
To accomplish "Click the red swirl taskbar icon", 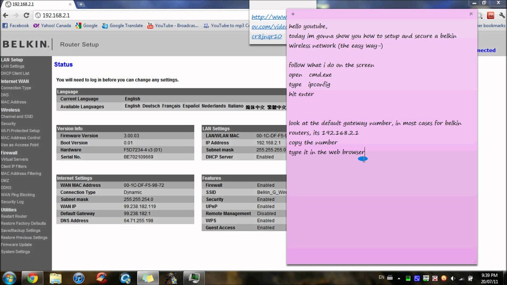I will tap(102, 278).
